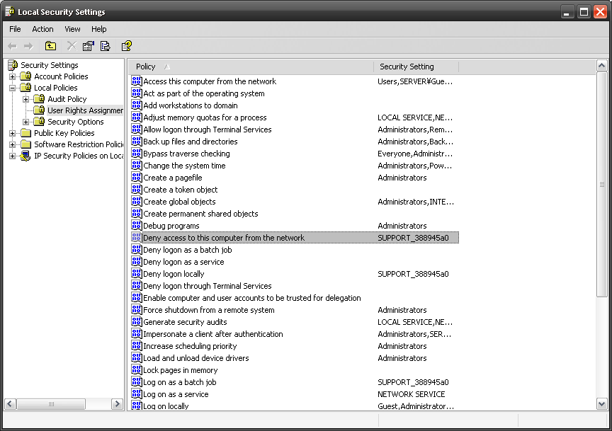Screen dimensions: 612x431
Task: Select 'Impersonate a client after authentication'
Action: click(x=213, y=334)
